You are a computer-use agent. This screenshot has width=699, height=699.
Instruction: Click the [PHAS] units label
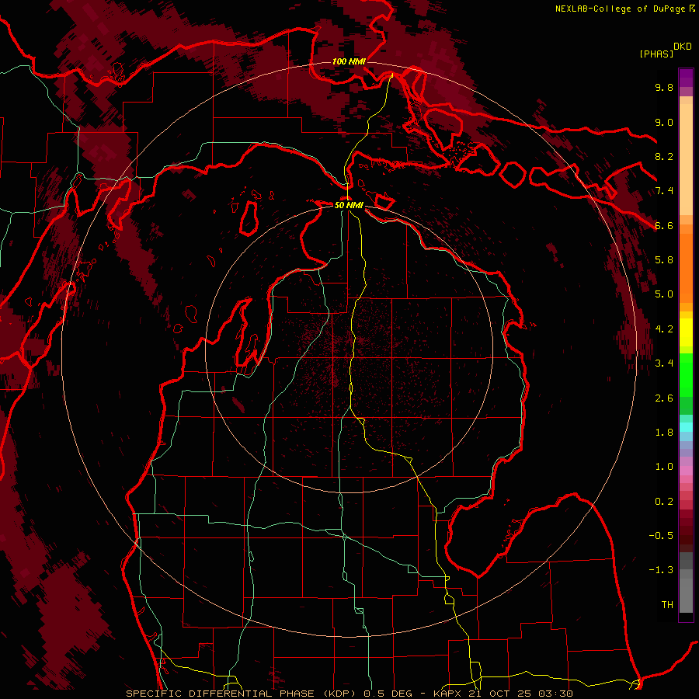[656, 54]
